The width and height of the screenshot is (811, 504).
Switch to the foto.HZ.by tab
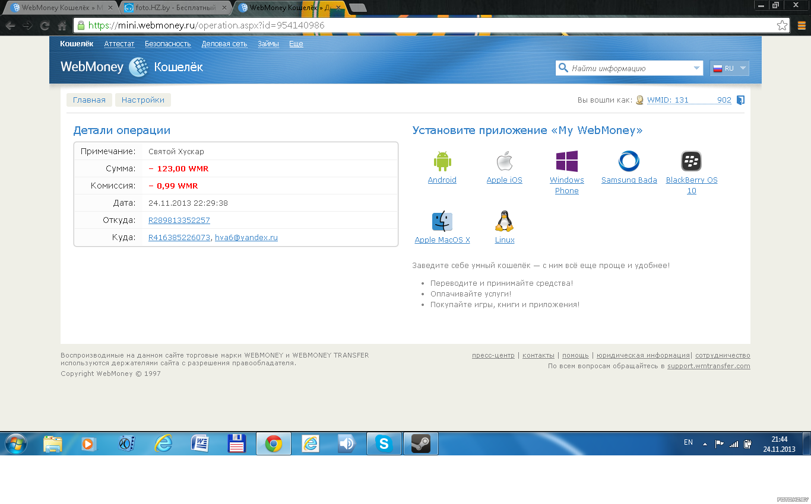175,8
